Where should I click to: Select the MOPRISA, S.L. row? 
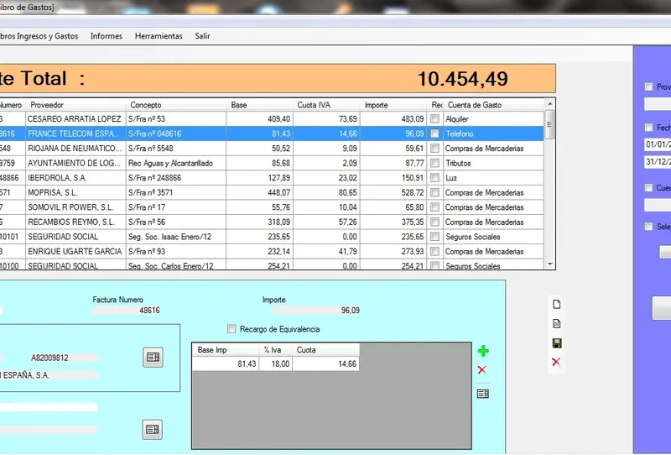pyautogui.click(x=271, y=192)
